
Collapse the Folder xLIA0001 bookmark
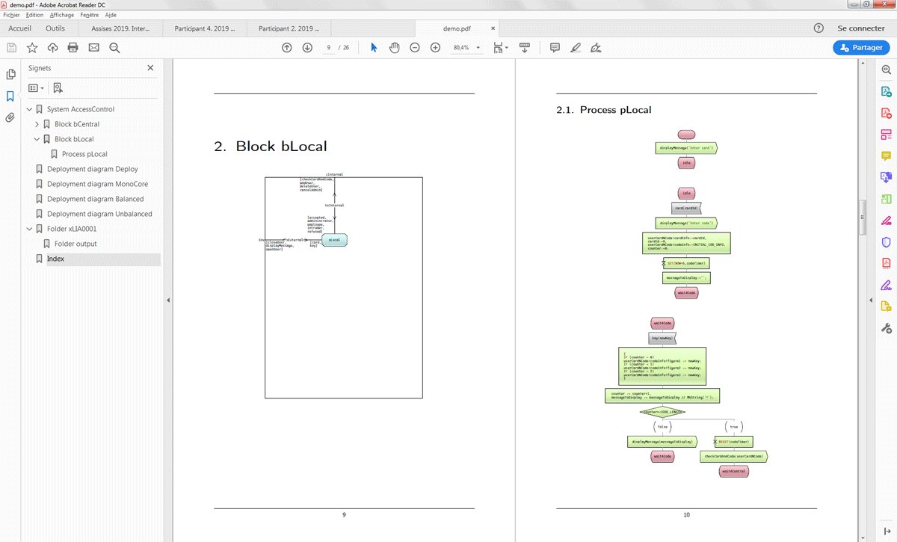pos(30,229)
